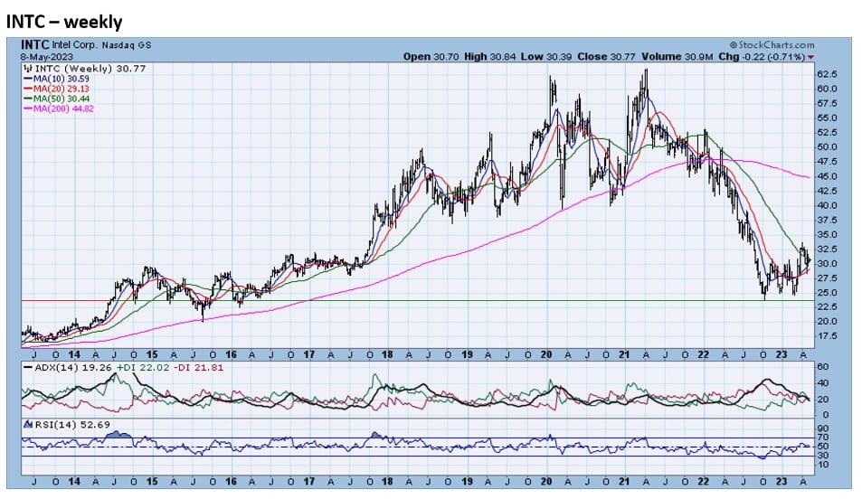Viewport: 862px width, 499px height.
Task: Click the '+DI 22.02' indicator label
Action: click(142, 368)
